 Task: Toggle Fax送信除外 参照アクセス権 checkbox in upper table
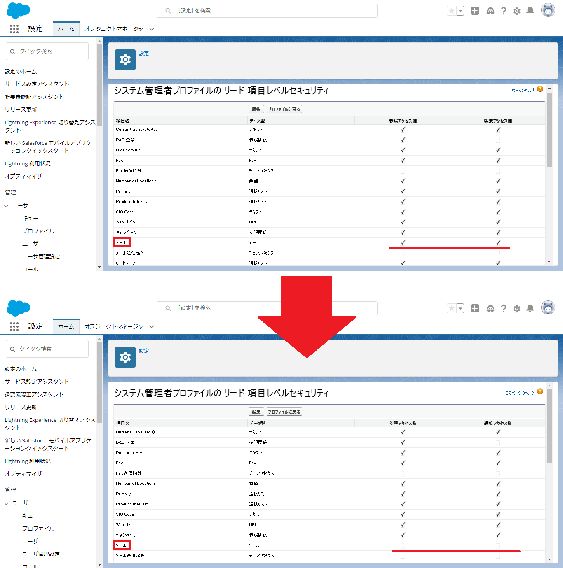[x=403, y=171]
